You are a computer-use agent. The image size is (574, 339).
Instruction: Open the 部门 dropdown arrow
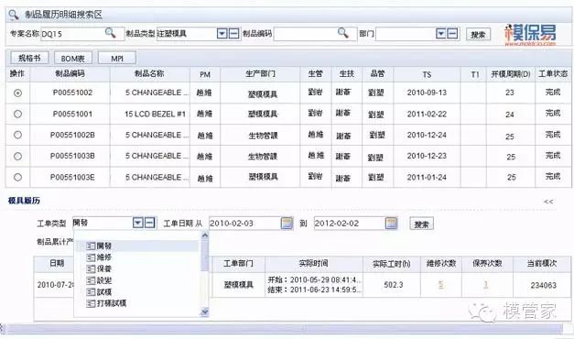click(441, 34)
